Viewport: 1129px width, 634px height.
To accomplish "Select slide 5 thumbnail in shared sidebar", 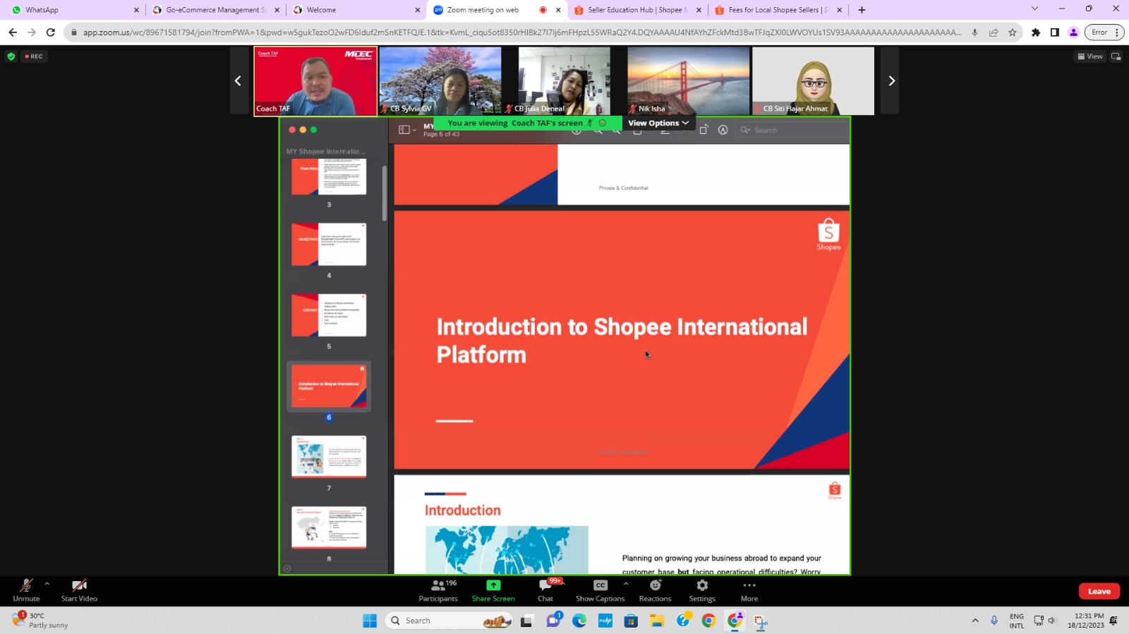I will coord(329,315).
